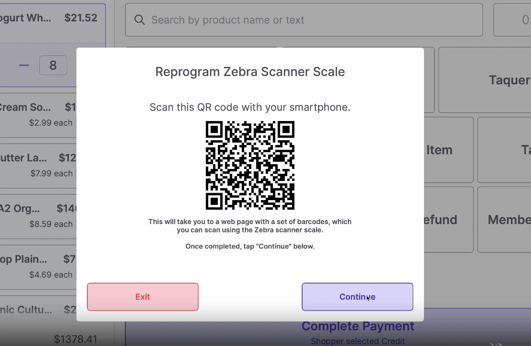Click the QR code image
The height and width of the screenshot is (346, 531).
pos(250,166)
